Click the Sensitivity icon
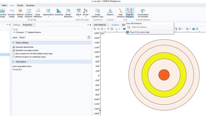Image resolution: width=206 pixels, height=116 pixels. [59, 11]
